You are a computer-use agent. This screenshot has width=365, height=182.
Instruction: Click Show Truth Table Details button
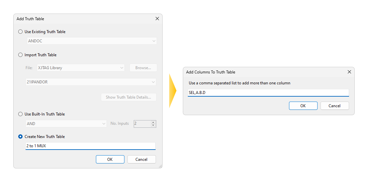(x=128, y=97)
